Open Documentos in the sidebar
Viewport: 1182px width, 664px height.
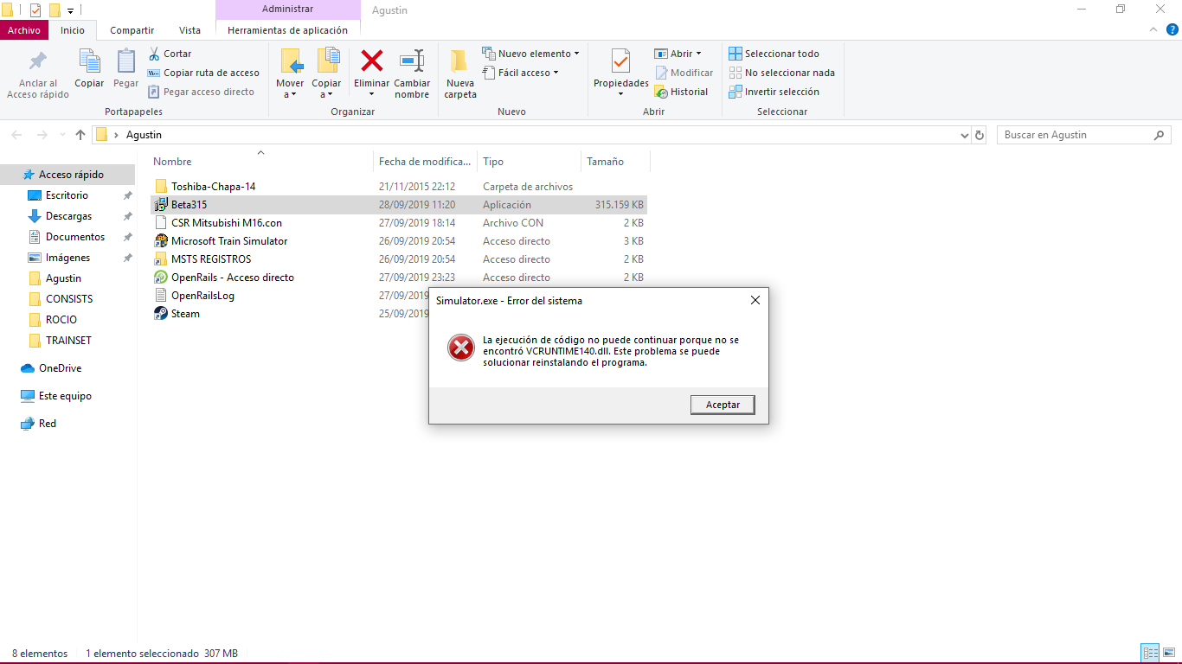pyautogui.click(x=75, y=237)
